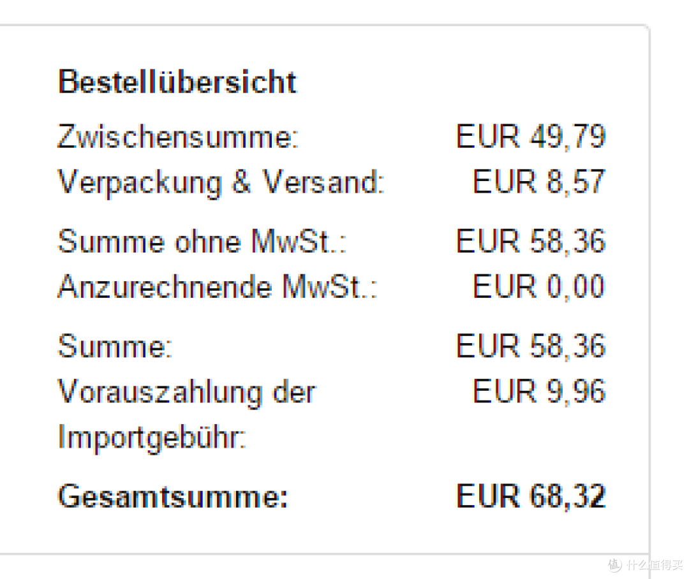Click the watermark logo icon at bottom right
This screenshot has height=579, width=689.
[x=615, y=565]
